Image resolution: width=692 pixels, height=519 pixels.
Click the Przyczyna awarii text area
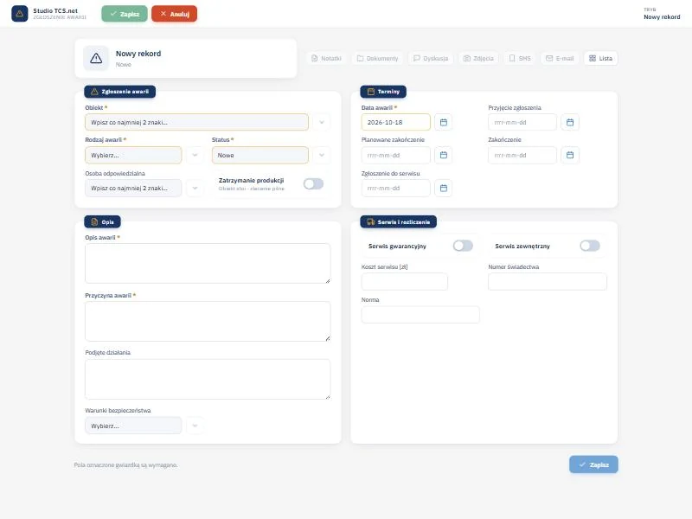coord(208,321)
